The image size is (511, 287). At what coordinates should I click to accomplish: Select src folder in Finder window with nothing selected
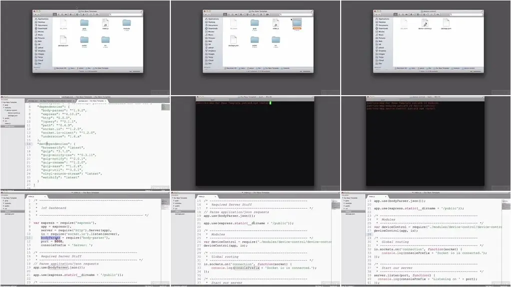point(105,41)
